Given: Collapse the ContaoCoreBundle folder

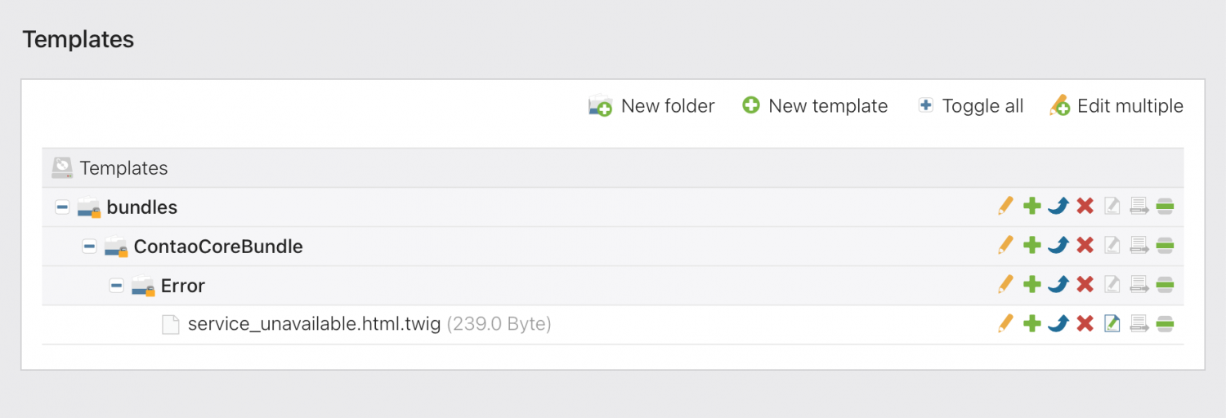Looking at the screenshot, I should pyautogui.click(x=89, y=247).
